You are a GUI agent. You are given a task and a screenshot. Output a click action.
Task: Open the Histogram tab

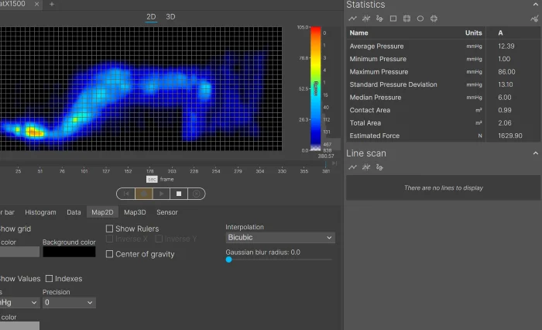click(x=40, y=212)
